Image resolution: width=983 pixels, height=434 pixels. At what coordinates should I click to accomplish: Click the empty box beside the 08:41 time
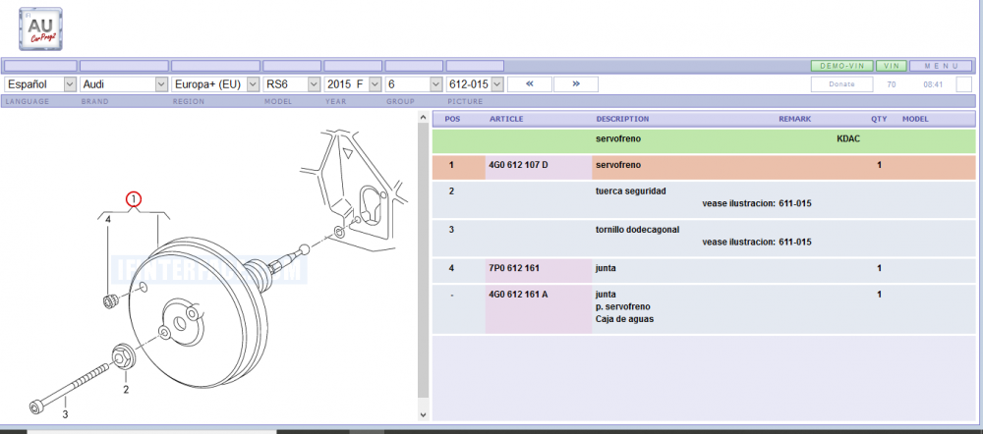click(x=964, y=83)
